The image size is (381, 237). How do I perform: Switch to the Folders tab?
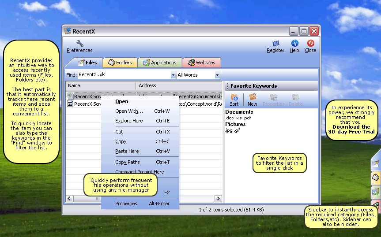click(120, 63)
